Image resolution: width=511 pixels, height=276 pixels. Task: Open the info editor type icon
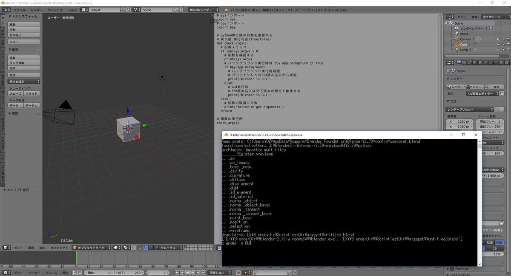(6, 10)
